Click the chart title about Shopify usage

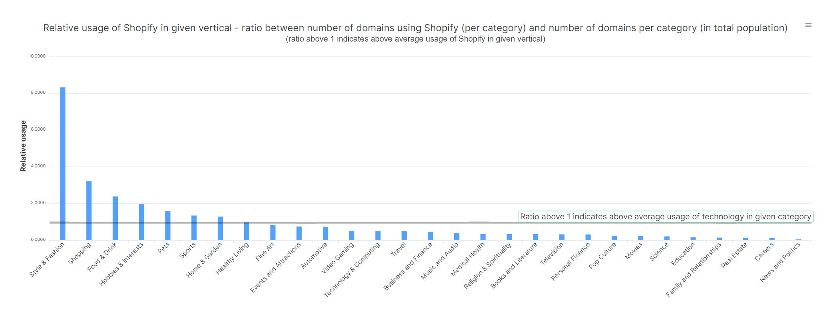click(415, 28)
